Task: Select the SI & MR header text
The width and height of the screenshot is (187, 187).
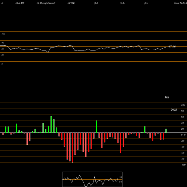Action: click(x=20, y=3)
